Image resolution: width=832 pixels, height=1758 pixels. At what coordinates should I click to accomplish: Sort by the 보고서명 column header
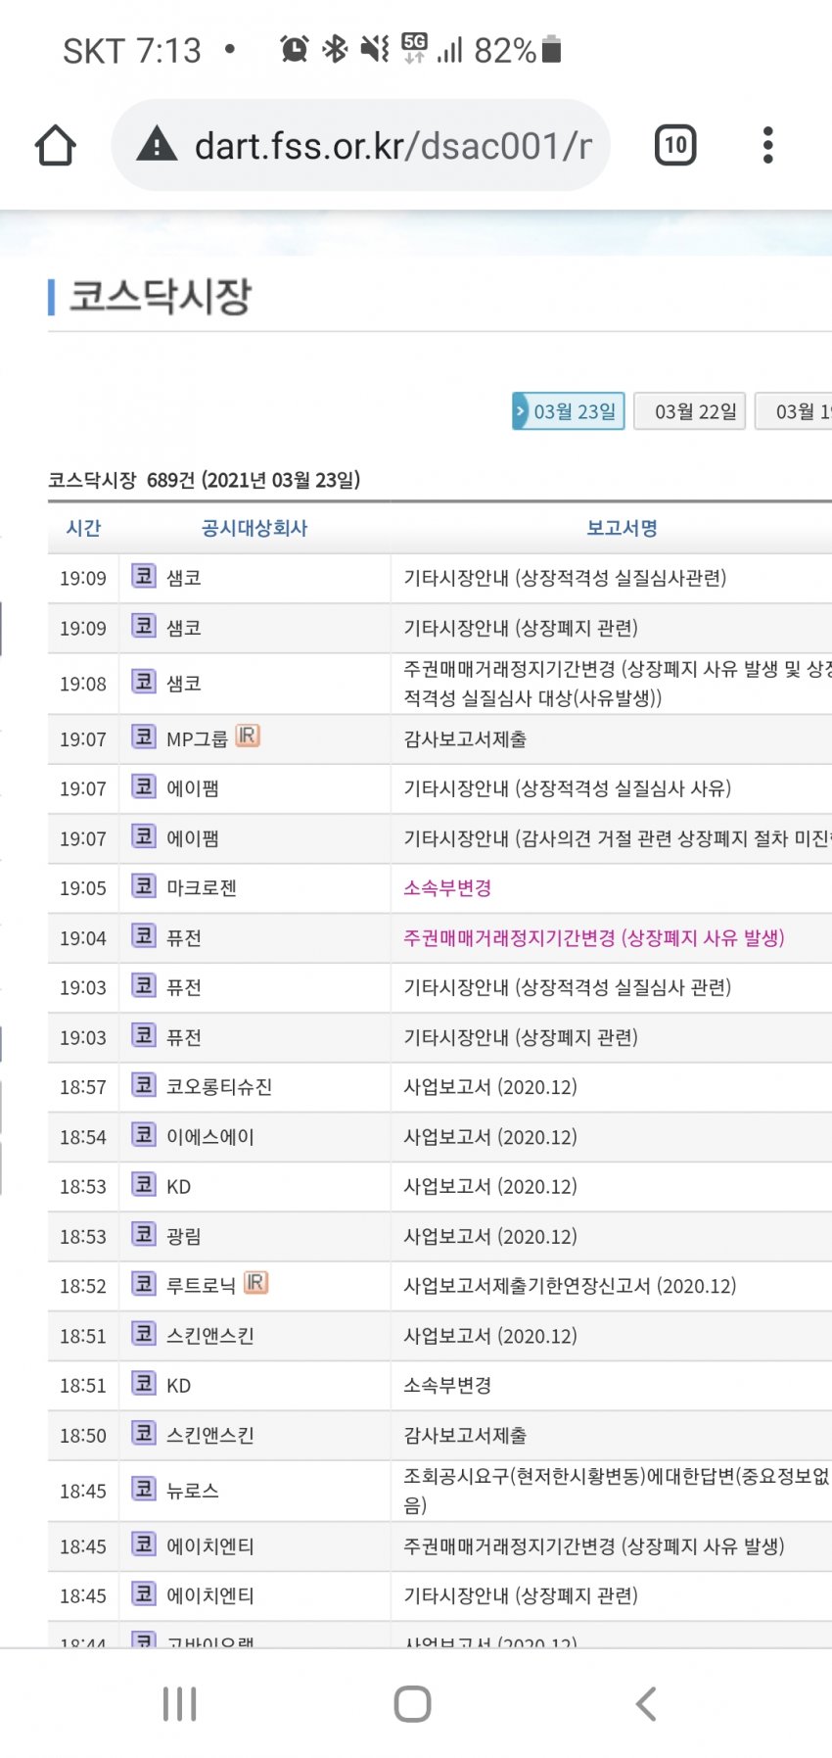[x=622, y=528]
